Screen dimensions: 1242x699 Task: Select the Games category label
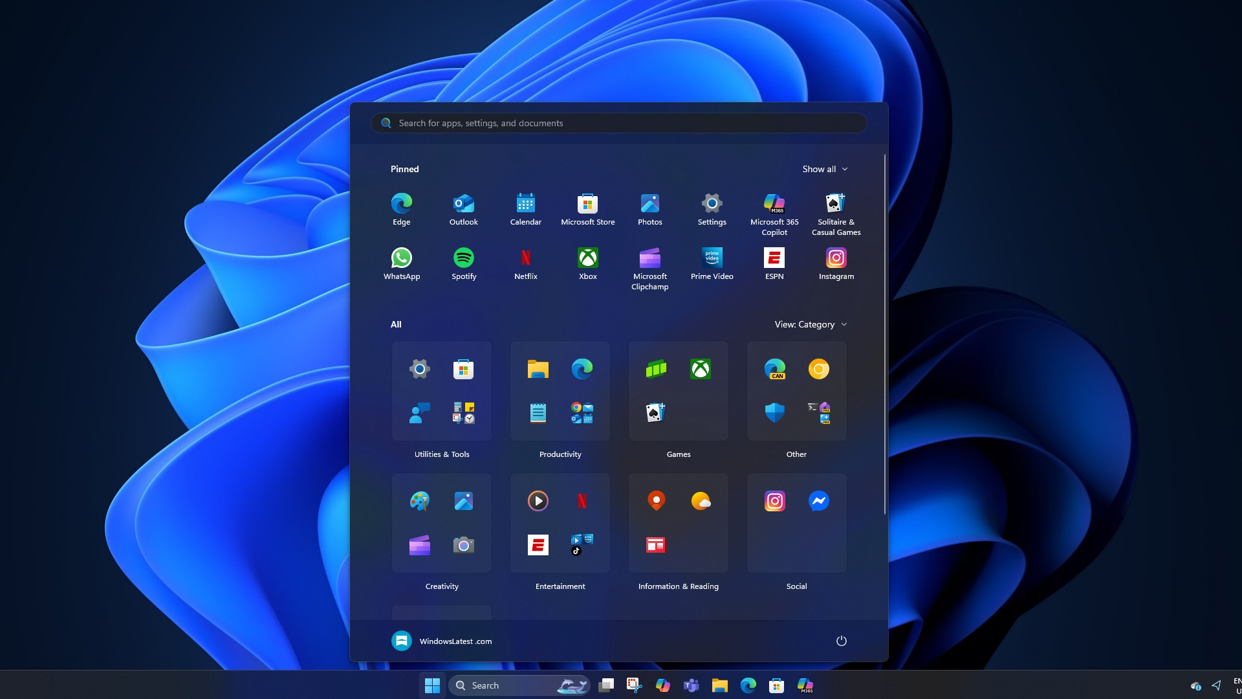[679, 454]
